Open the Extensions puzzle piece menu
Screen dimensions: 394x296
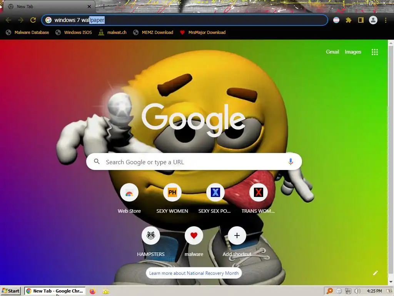point(349,20)
